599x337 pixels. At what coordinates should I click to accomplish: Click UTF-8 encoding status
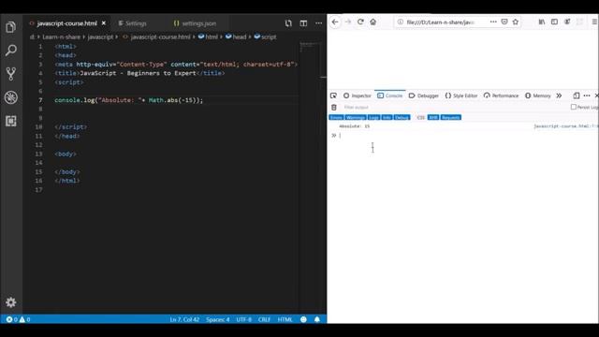coord(243,319)
